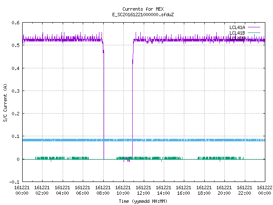This screenshot has width=273, height=205.
Task: Click the 0.6 y-axis tick label
Action: [x=16, y=23]
